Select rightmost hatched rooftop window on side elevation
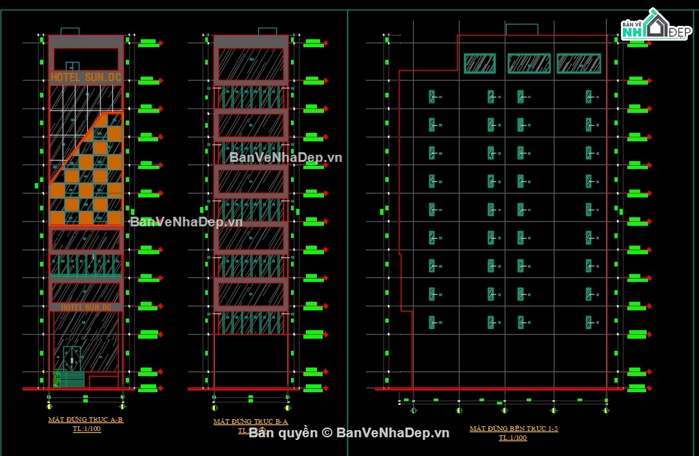 (579, 64)
